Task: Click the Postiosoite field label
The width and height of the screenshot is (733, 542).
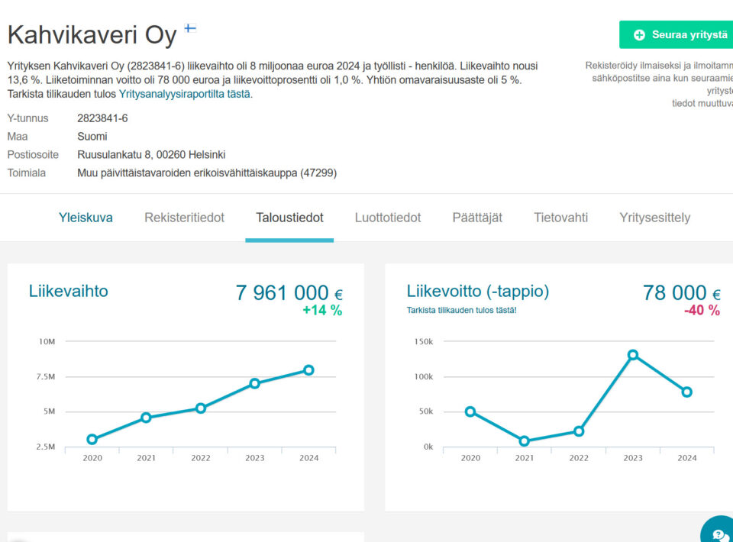Action: pos(33,155)
